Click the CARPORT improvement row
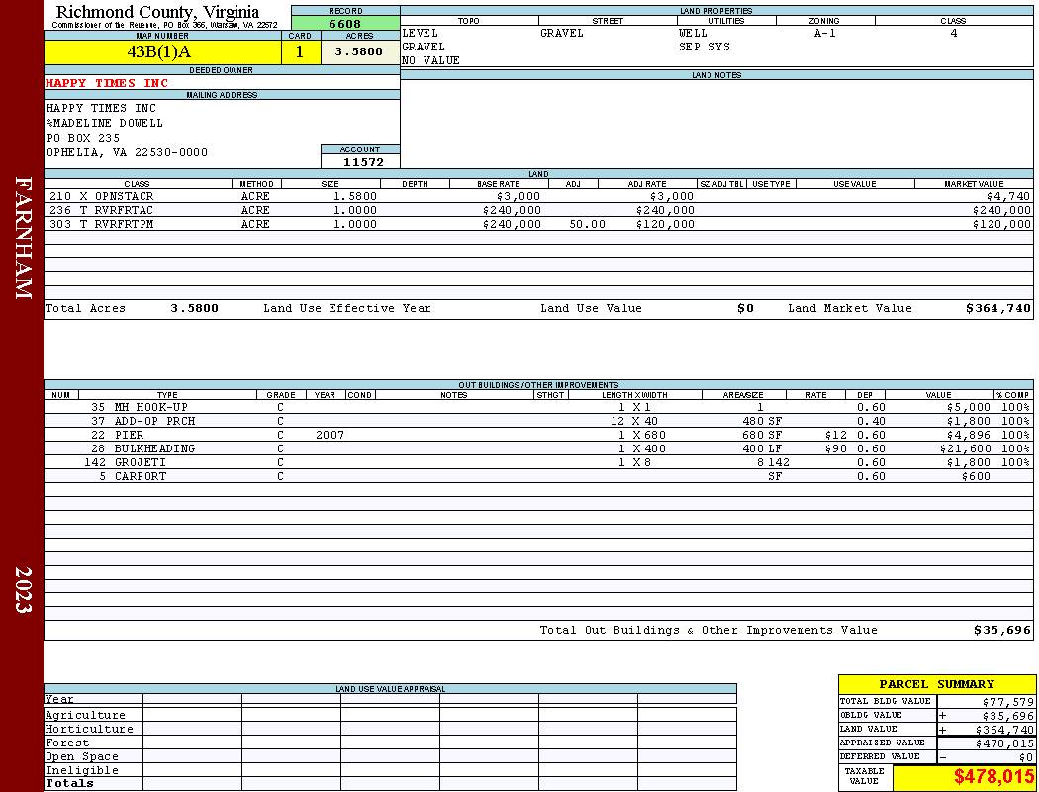 tap(538, 476)
